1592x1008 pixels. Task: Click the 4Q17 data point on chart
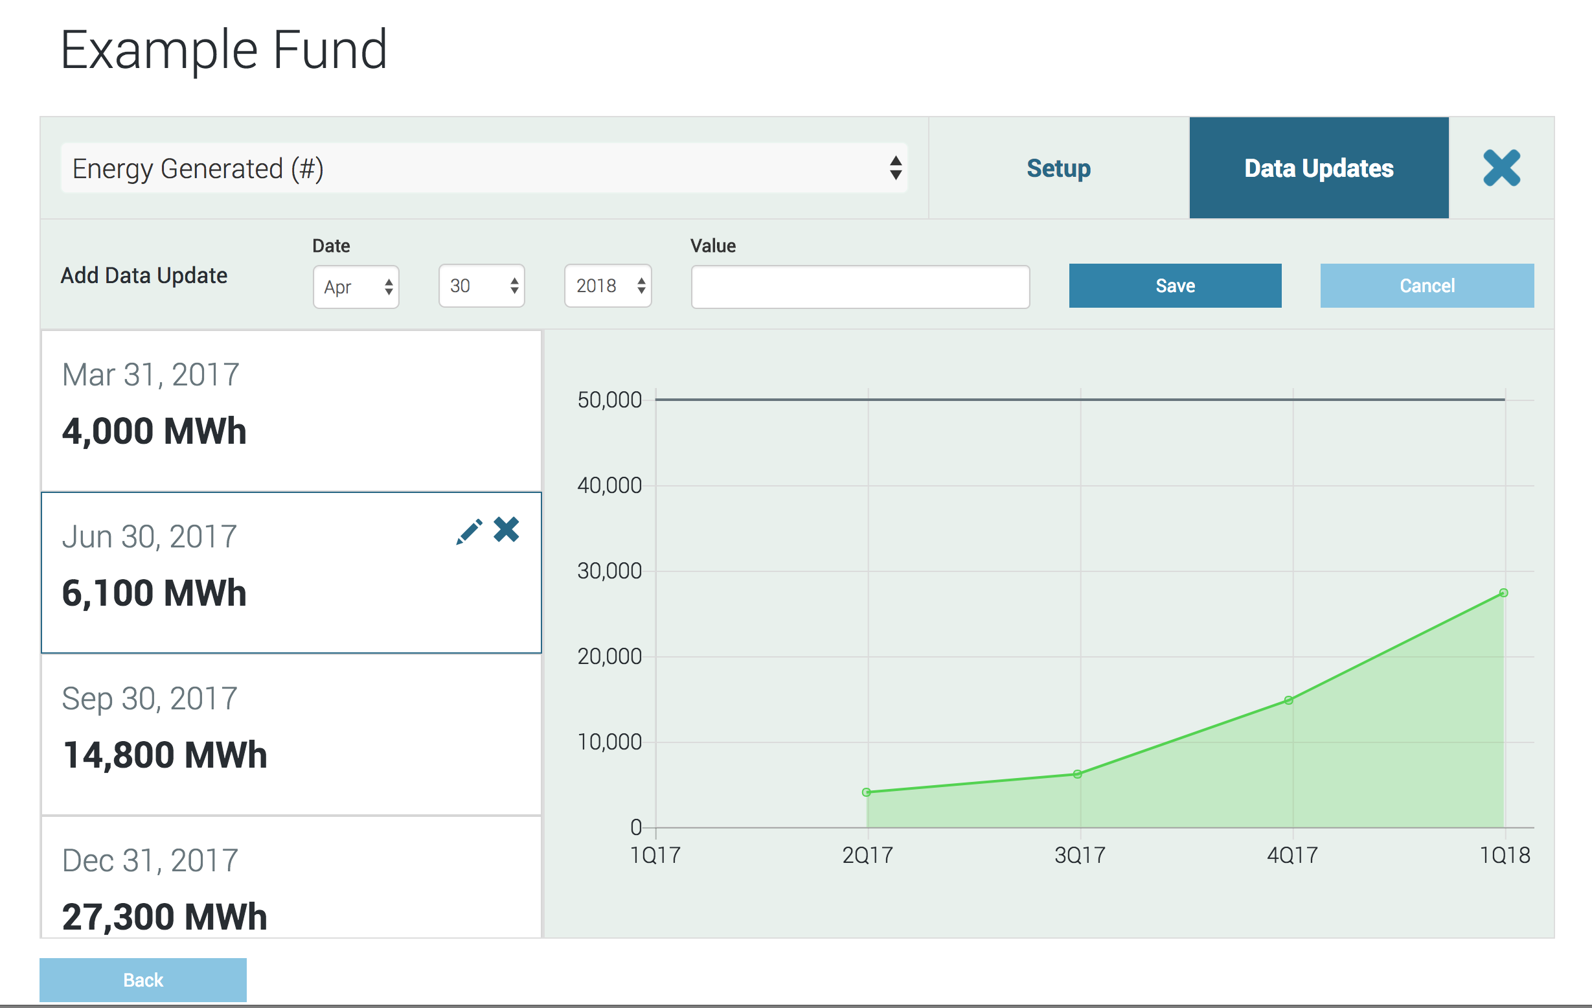coord(1288,700)
